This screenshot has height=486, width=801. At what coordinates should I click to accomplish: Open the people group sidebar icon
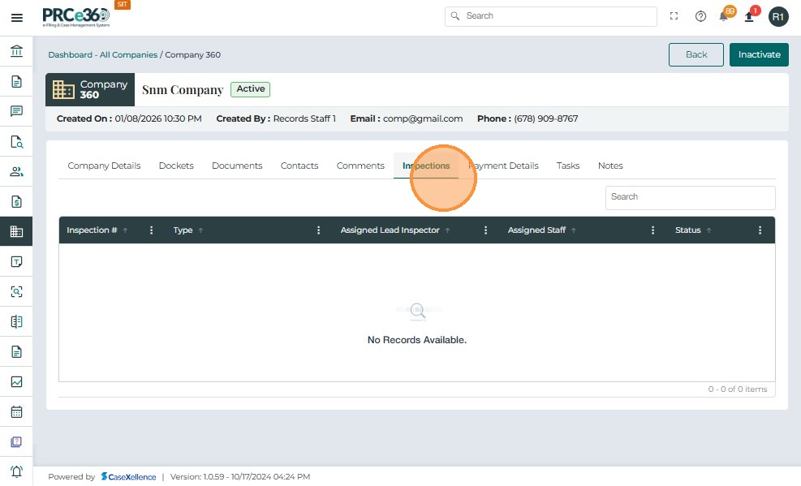click(16, 171)
